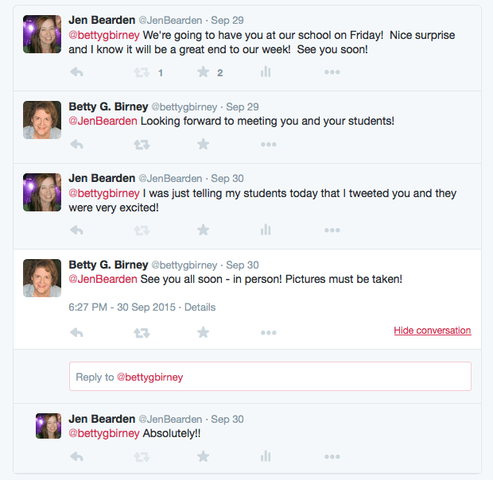Reply to Betty's 'Looking forward' tweet
This screenshot has height=480, width=493.
[77, 145]
